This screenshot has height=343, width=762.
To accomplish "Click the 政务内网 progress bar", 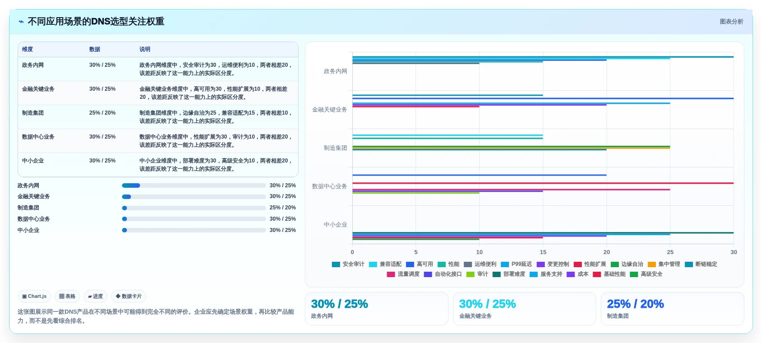I will click(194, 185).
